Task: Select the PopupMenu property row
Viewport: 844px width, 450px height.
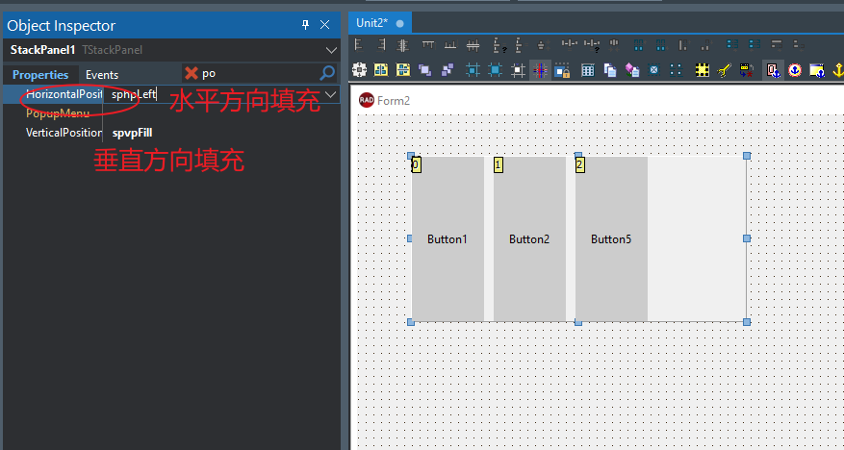Action: tap(58, 113)
